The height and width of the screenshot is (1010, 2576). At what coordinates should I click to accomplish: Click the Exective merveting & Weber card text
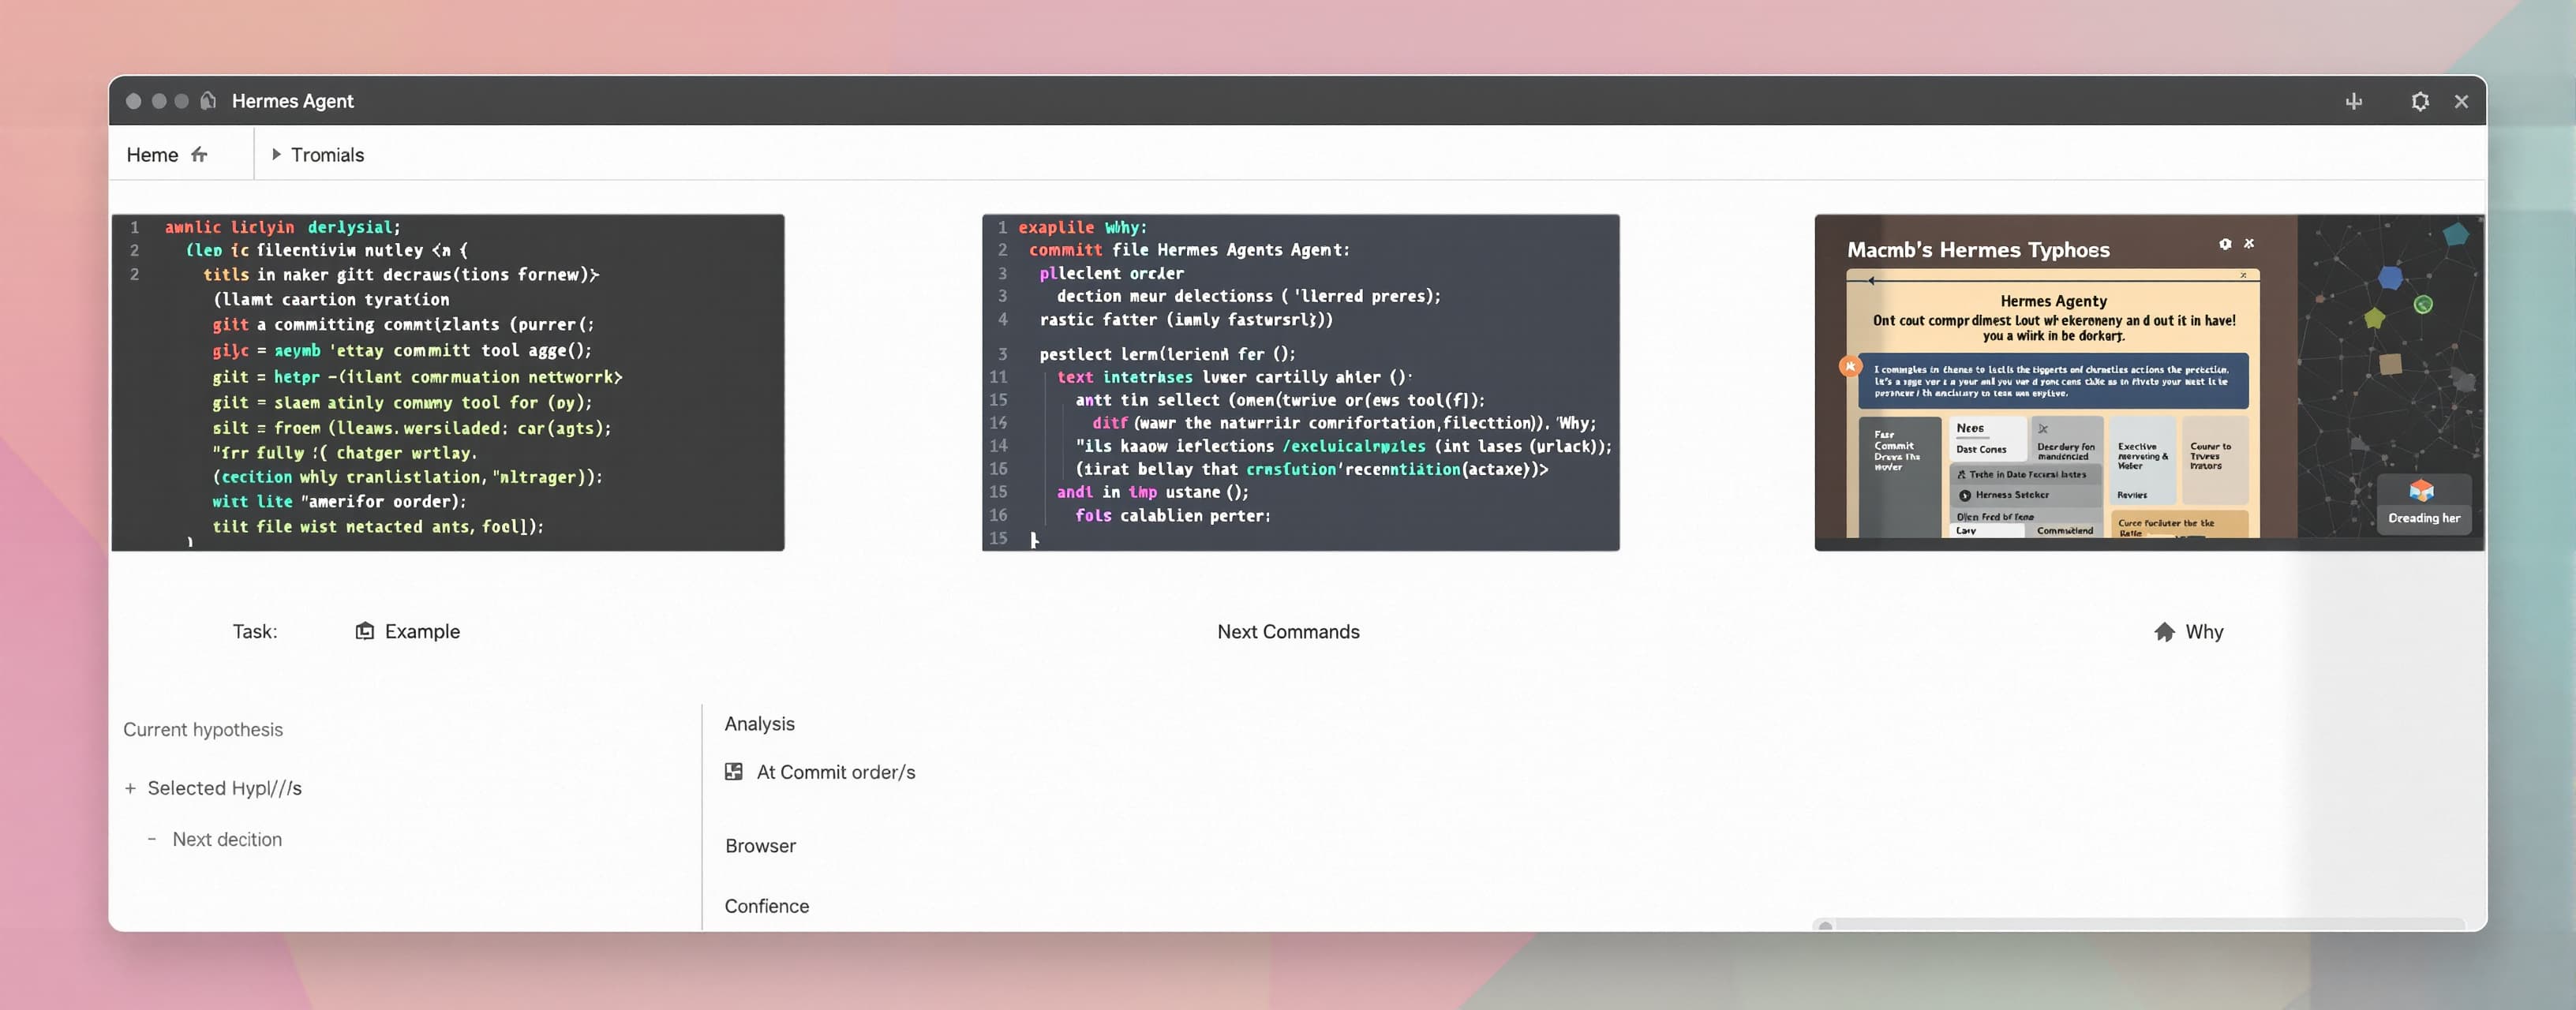point(2143,456)
